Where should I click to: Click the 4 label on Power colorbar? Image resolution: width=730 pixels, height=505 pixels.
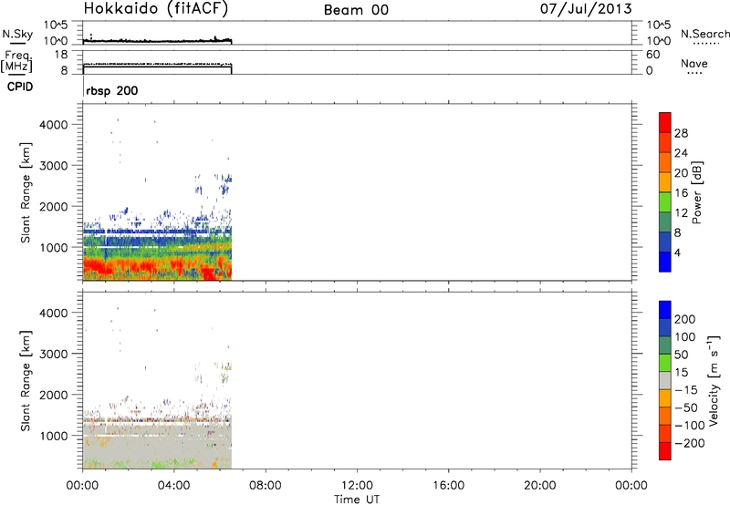tap(677, 252)
